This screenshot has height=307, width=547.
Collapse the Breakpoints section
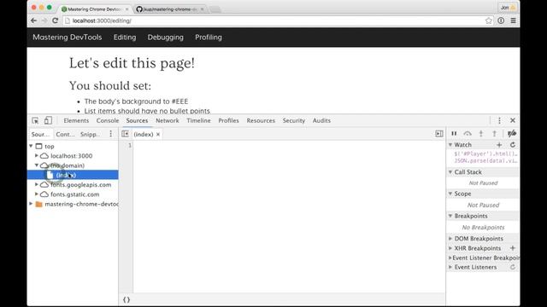pos(450,216)
